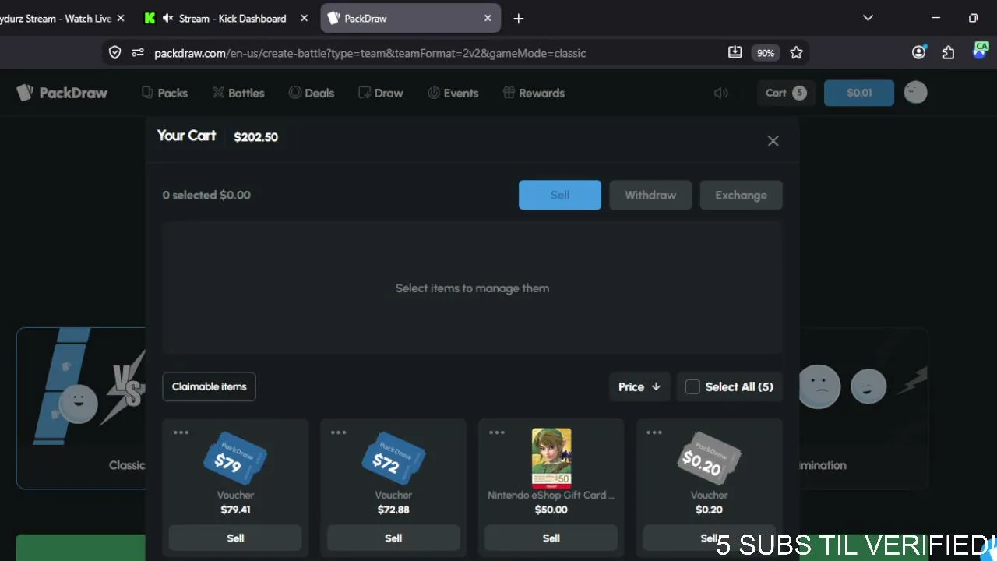Sell the $72.88 voucher
Image resolution: width=997 pixels, height=561 pixels.
coord(393,538)
